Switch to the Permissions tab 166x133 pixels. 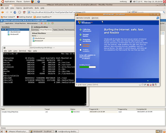pos(69,30)
